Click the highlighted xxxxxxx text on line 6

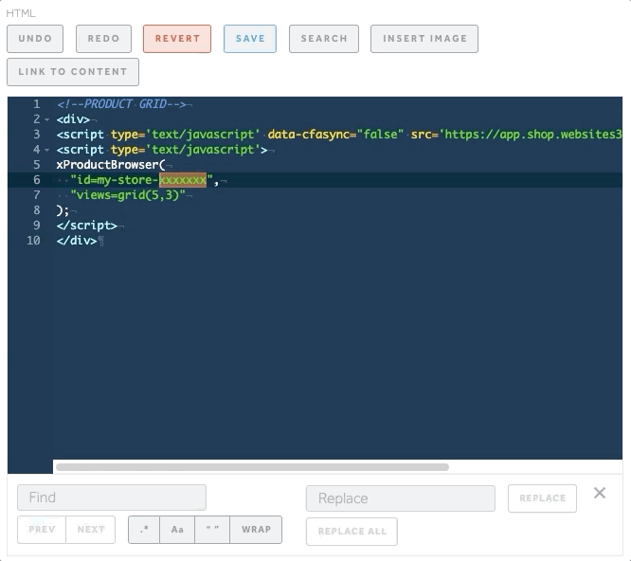coord(183,180)
